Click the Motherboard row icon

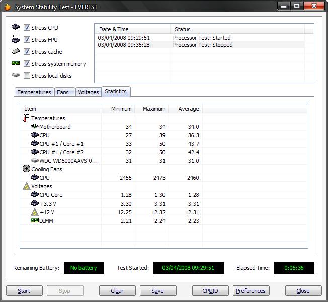coord(35,126)
